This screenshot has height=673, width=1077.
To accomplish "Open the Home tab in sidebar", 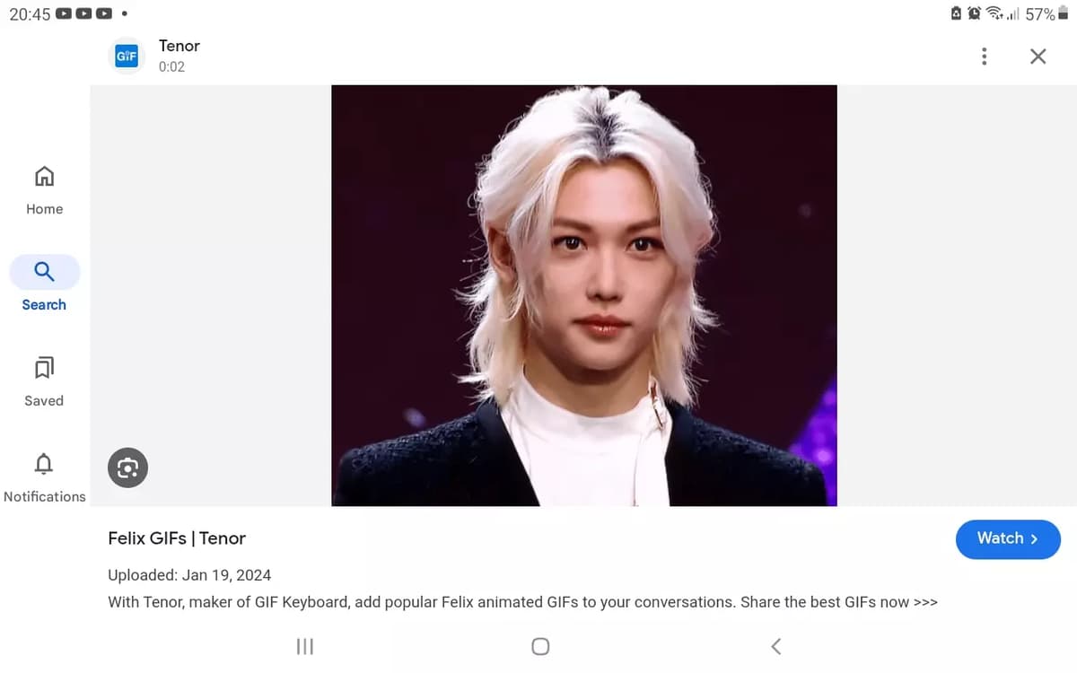I will [44, 190].
